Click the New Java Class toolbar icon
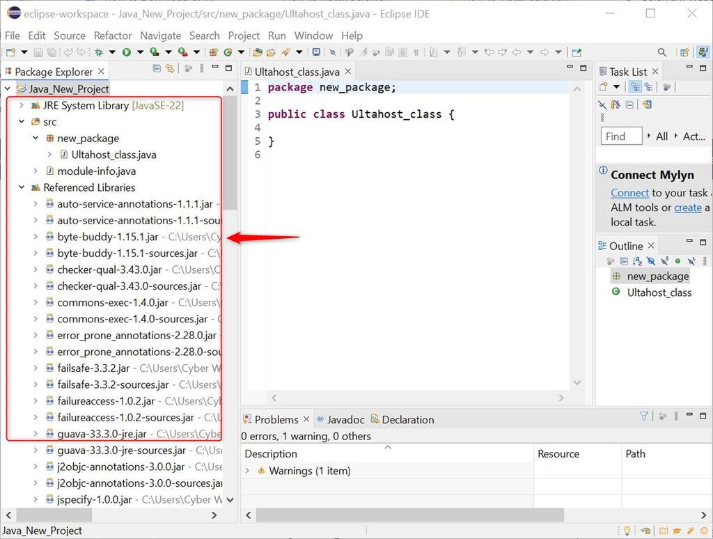The height and width of the screenshot is (539, 713). coord(228,52)
